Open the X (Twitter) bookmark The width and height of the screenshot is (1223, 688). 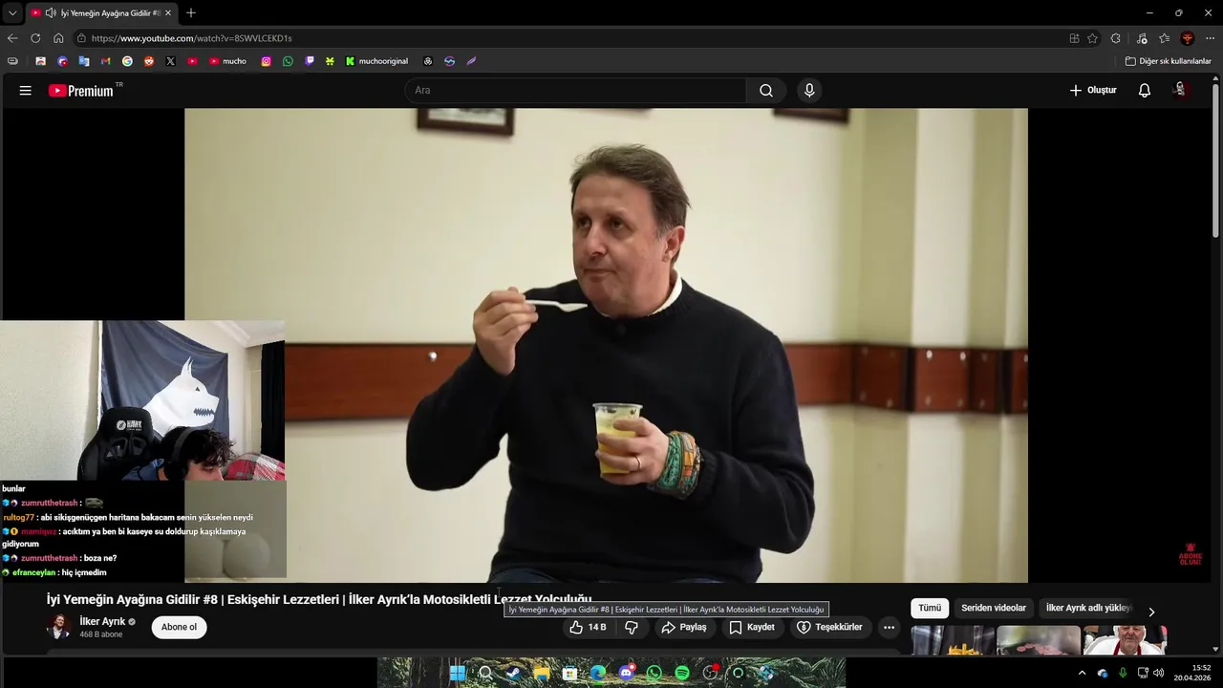[170, 61]
